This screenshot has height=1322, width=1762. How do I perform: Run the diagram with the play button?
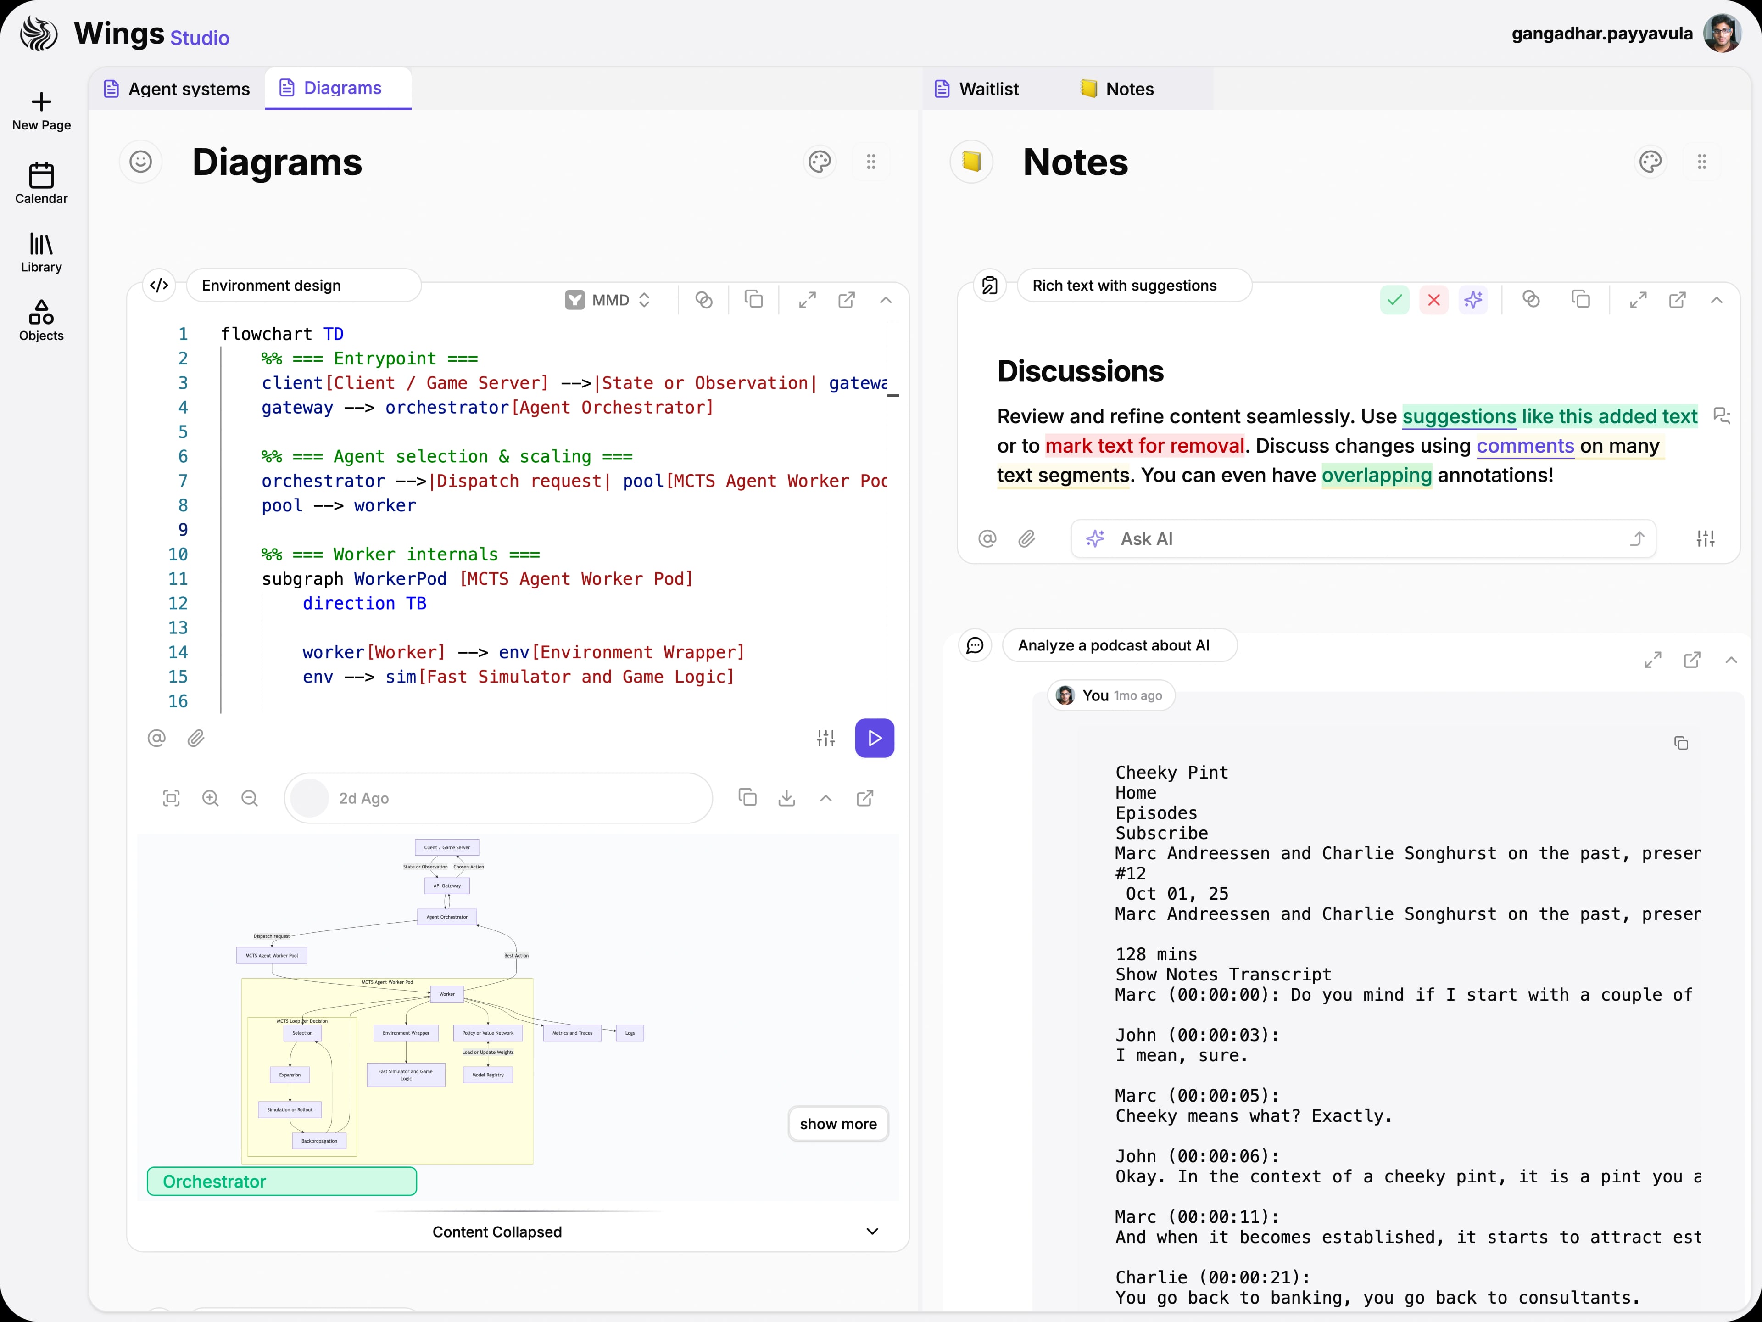[x=874, y=738]
